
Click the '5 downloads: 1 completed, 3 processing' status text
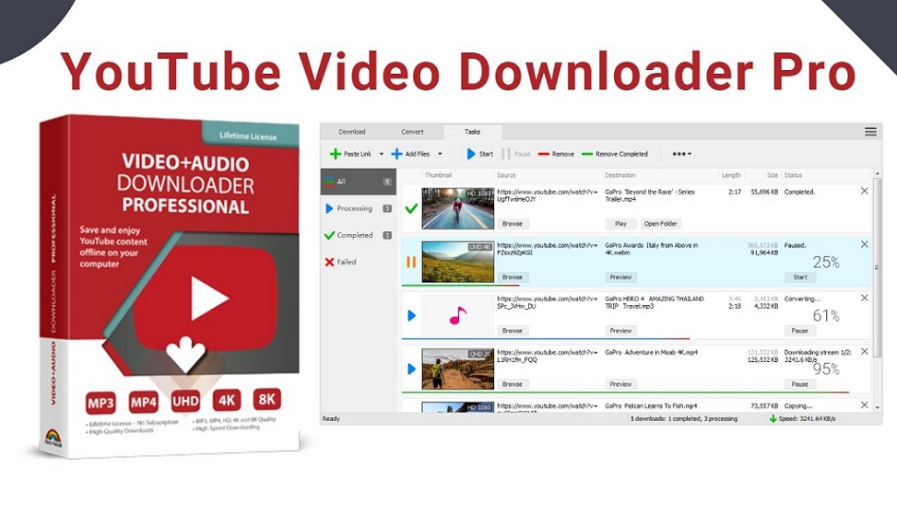point(684,418)
